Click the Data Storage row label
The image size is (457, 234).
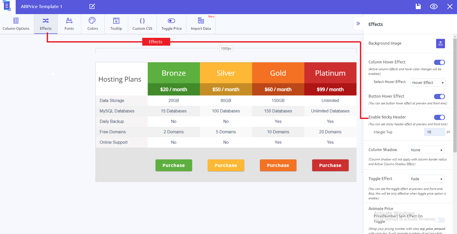112,101
